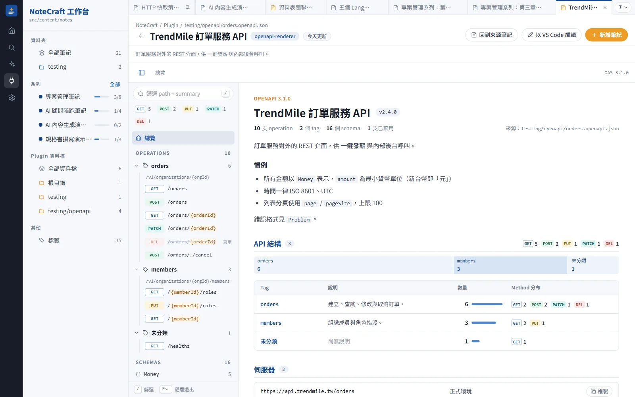The width and height of the screenshot is (635, 397).
Task: Toggle DEL filter in API 結構 header
Action: coord(612,244)
